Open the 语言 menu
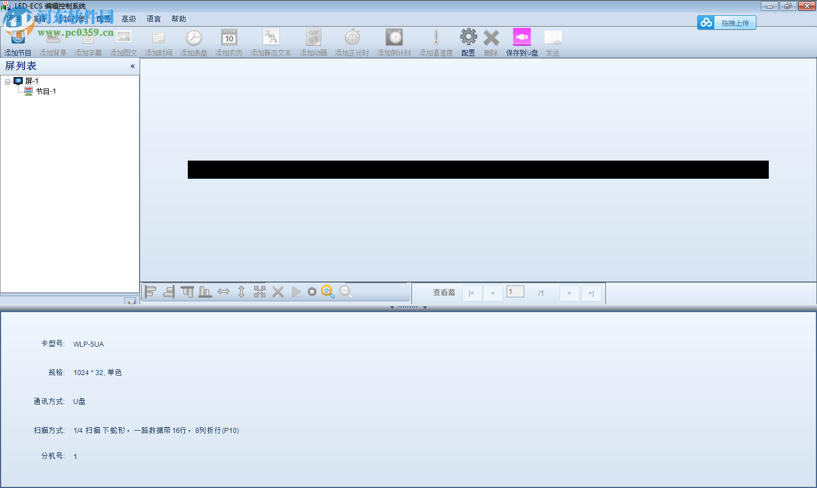 [154, 19]
